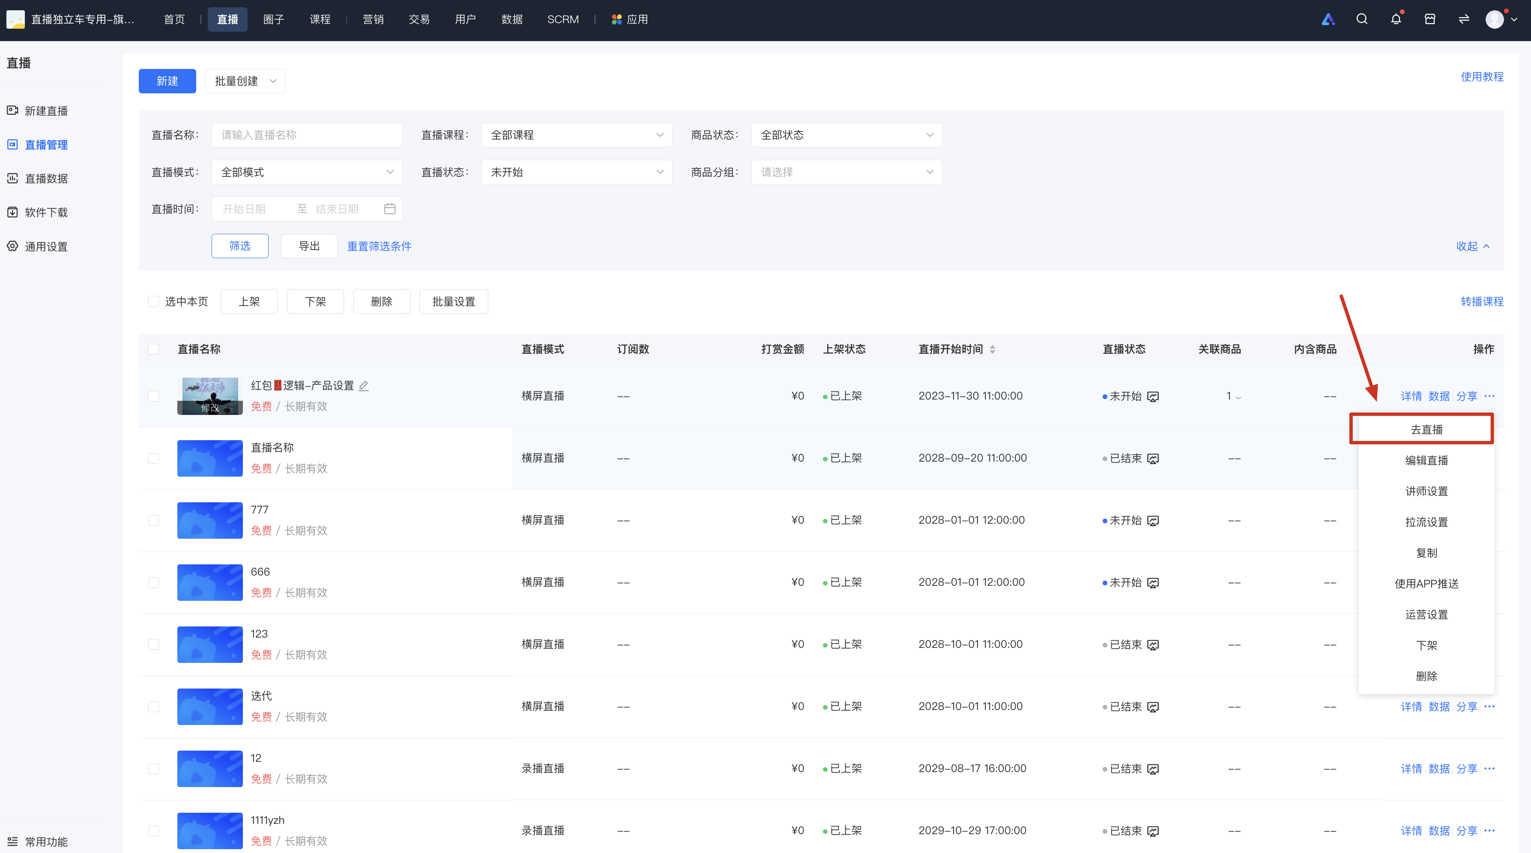Image resolution: width=1531 pixels, height=853 pixels.
Task: Expand the 批量创建 dropdown
Action: (245, 81)
